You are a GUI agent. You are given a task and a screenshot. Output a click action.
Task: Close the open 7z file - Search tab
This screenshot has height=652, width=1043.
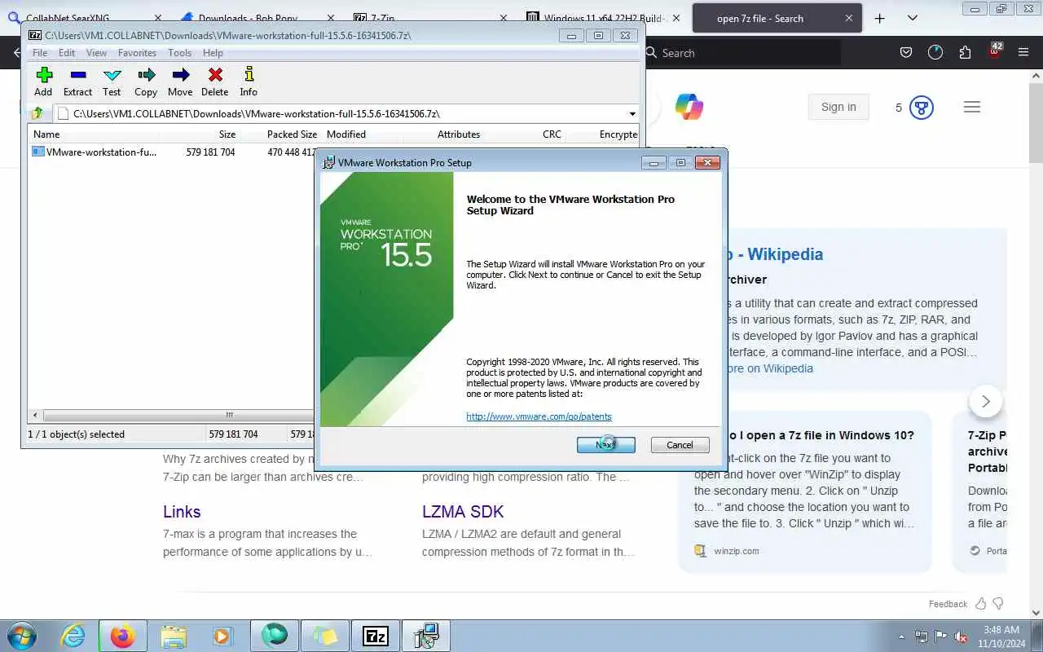tap(849, 18)
